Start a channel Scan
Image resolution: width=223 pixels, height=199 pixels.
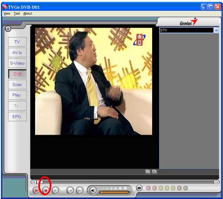(x=17, y=84)
